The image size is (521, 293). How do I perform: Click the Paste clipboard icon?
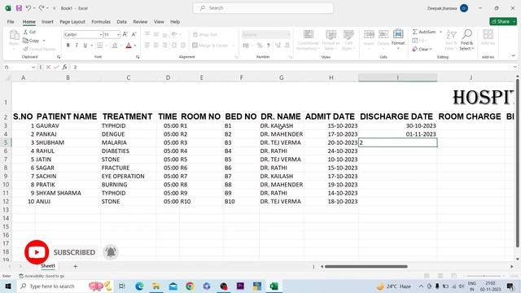click(x=14, y=34)
